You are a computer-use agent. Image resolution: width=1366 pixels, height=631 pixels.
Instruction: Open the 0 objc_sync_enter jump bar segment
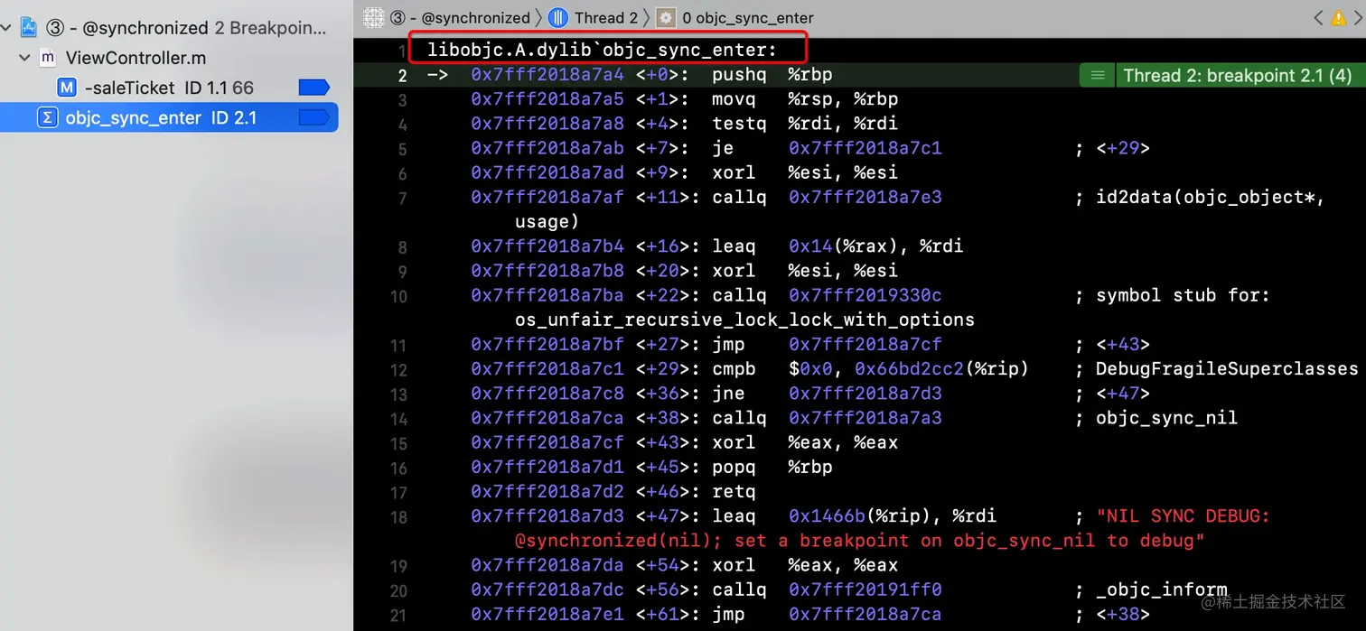coord(747,17)
